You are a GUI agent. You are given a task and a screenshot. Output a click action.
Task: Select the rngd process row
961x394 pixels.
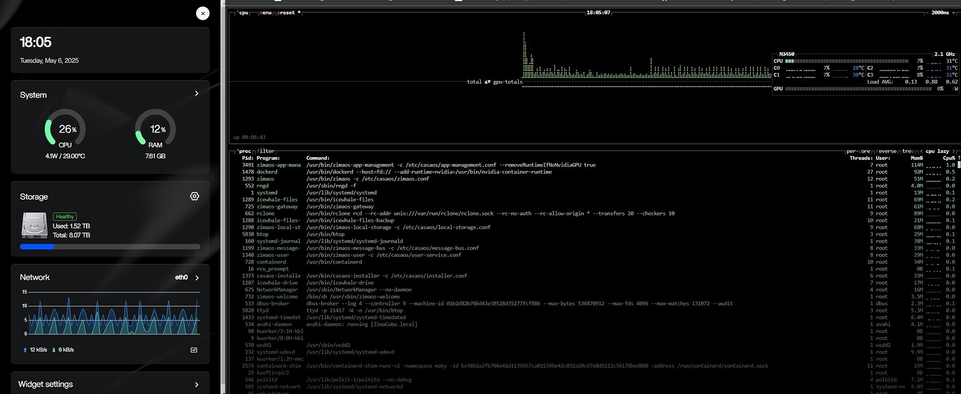(x=594, y=186)
